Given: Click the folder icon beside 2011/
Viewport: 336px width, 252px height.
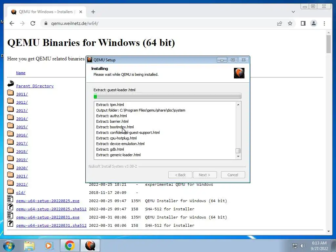Looking at the screenshot, I should pyautogui.click(x=10, y=93).
